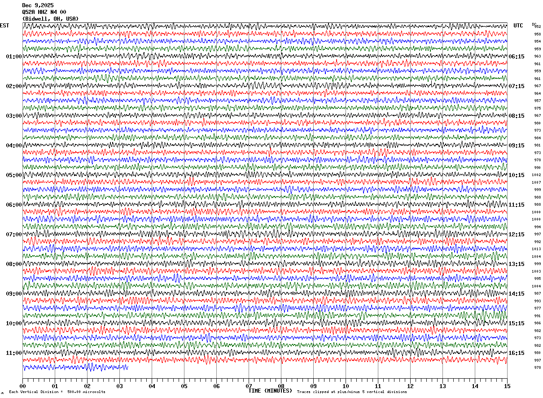Click the 16:15 UTC time label
The width and height of the screenshot is (543, 398).
(517, 353)
